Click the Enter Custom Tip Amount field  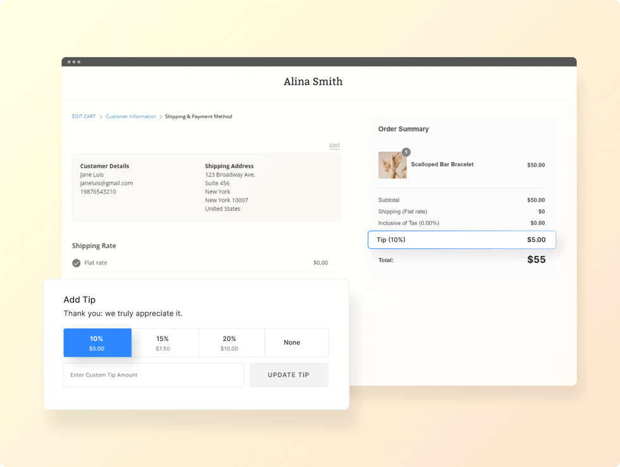coord(153,375)
